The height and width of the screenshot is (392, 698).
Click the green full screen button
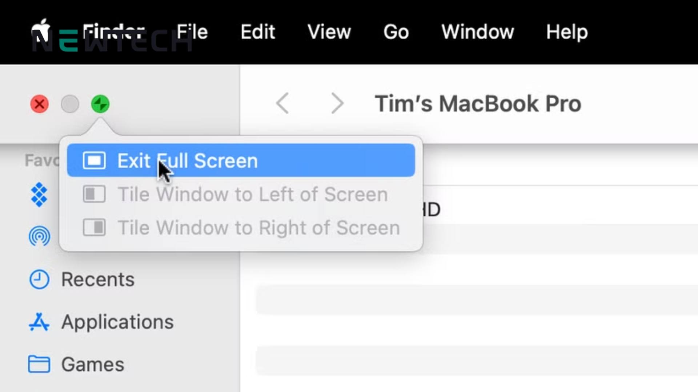(x=100, y=104)
